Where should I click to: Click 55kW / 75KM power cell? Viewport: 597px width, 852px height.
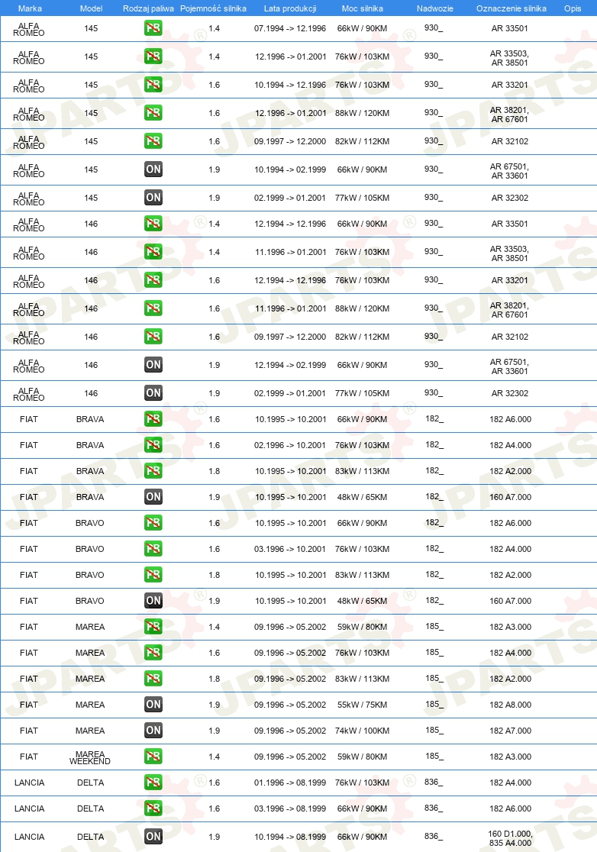363,705
